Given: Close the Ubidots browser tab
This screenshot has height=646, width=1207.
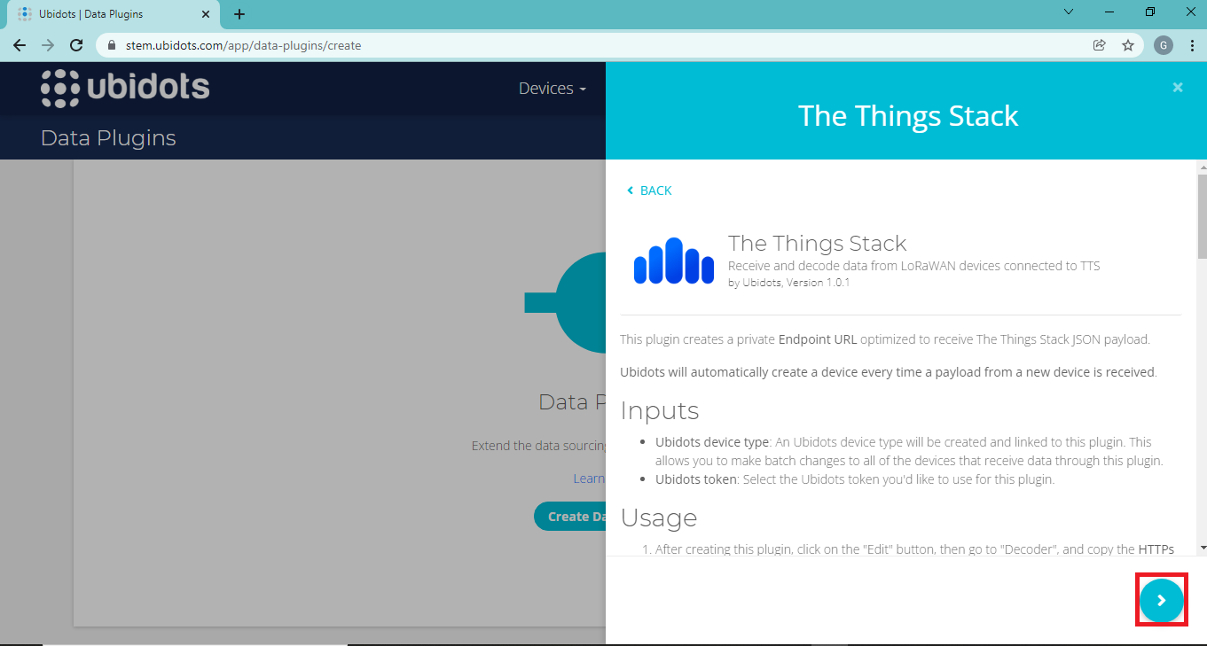Looking at the screenshot, I should click(x=206, y=14).
